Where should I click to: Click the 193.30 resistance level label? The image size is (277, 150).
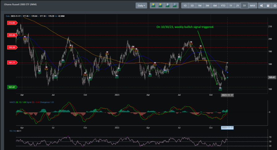tap(12, 47)
